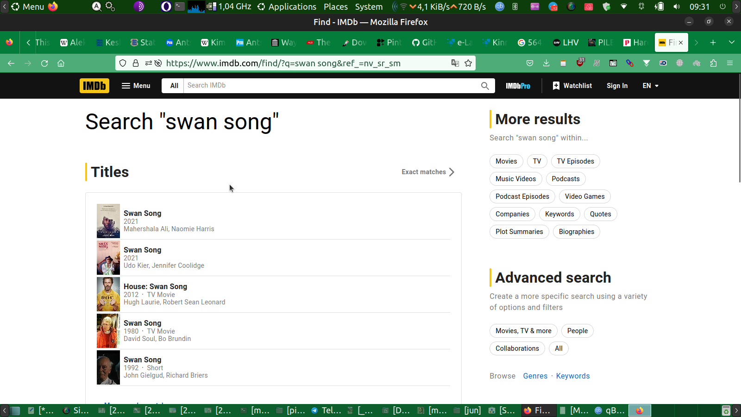Filter results by Podcasts

coord(565,179)
